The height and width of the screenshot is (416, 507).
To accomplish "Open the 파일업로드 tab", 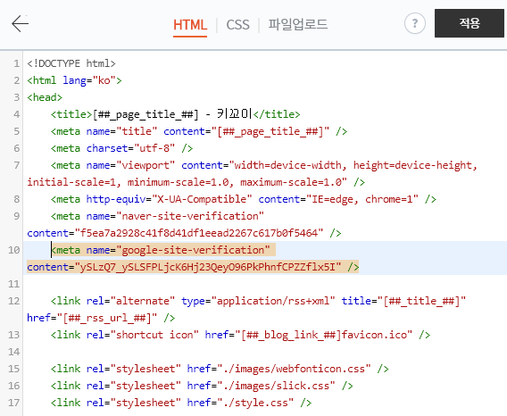I will coord(298,25).
